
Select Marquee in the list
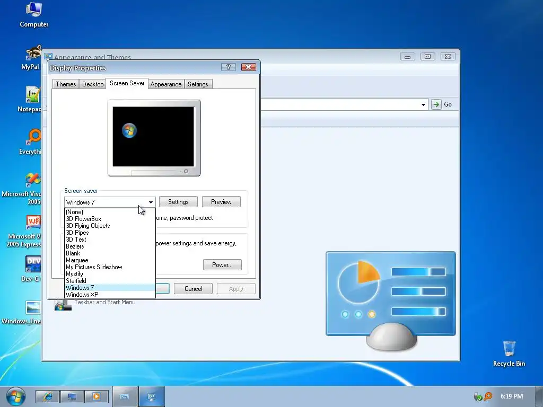[110, 260]
